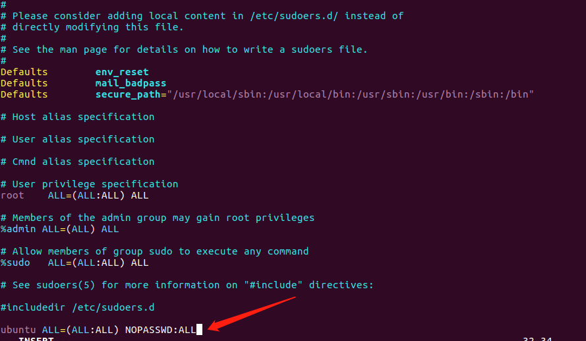Image resolution: width=586 pixels, height=341 pixels.
Task: Place cursor on NOPASSWD:ALL text
Action: click(x=160, y=330)
